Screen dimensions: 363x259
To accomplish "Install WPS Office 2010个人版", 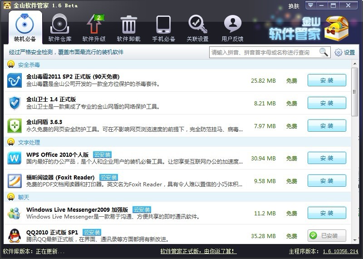I will 327,158.
